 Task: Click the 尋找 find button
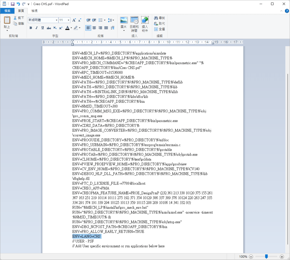pos(159,18)
